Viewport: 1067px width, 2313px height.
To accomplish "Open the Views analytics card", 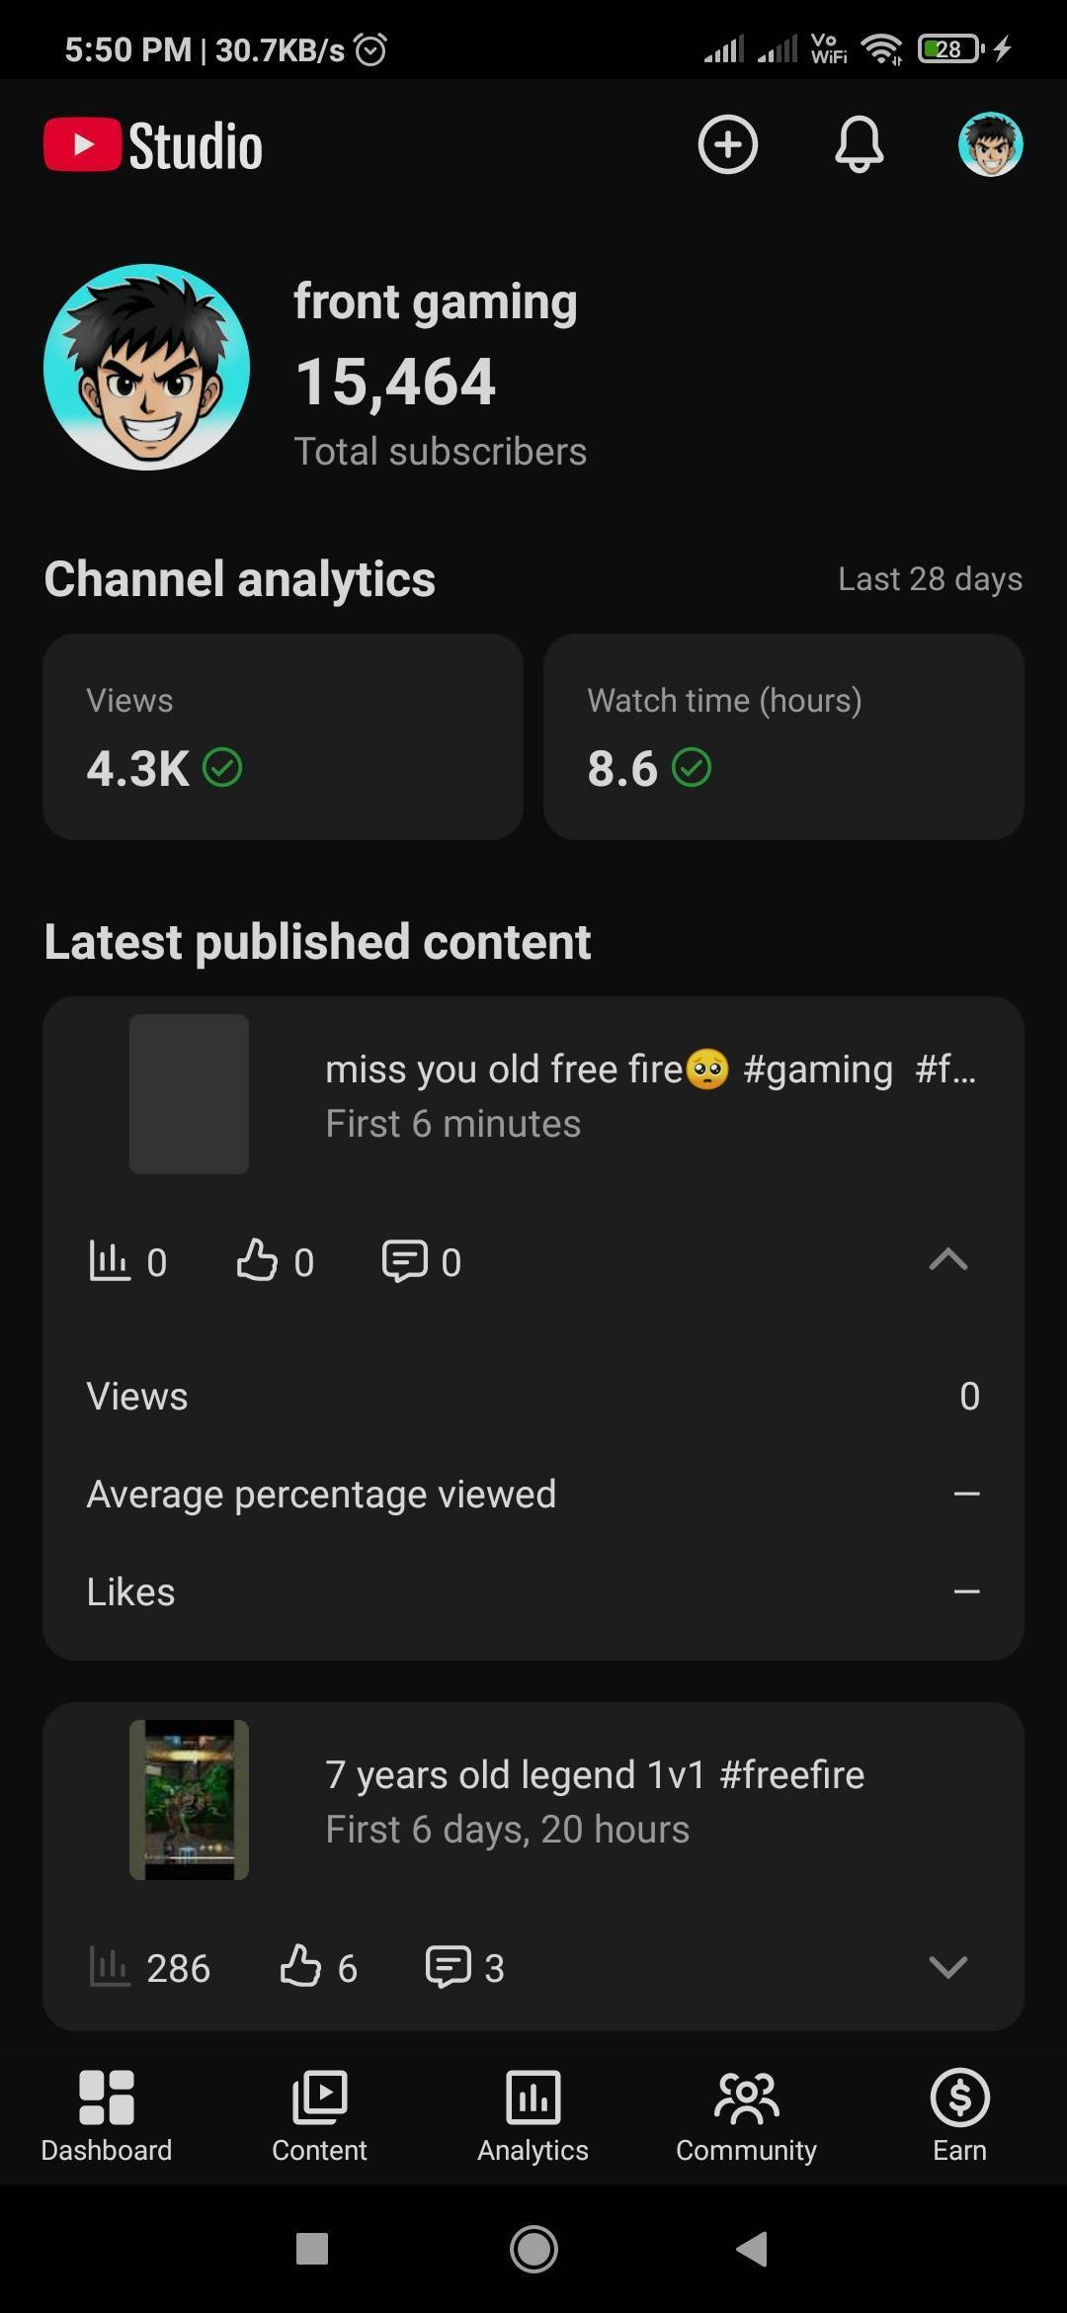I will click(283, 737).
